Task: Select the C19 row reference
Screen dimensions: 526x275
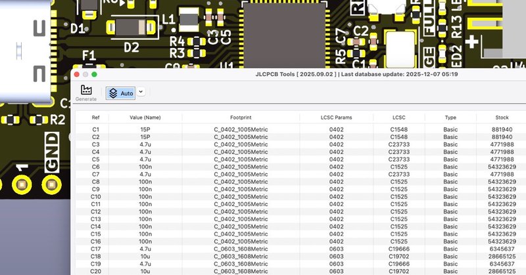Action: coord(95,264)
